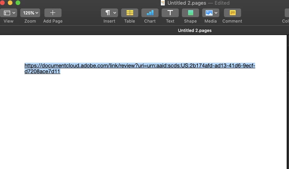Click the "Shape" toolbar label

click(x=190, y=21)
